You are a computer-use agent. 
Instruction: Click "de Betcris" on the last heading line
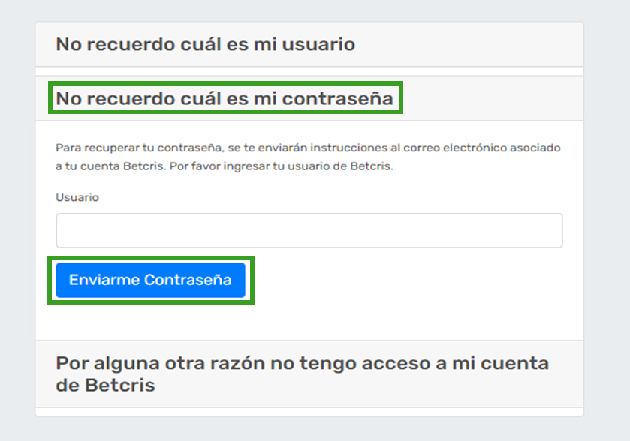[105, 385]
